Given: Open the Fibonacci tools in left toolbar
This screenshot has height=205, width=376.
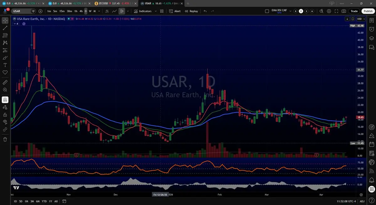Looking at the screenshot, I should (x=5, y=35).
